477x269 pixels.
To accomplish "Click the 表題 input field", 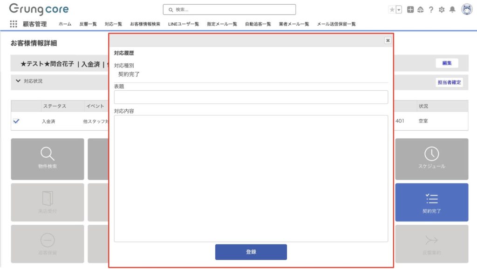I will 251,97.
